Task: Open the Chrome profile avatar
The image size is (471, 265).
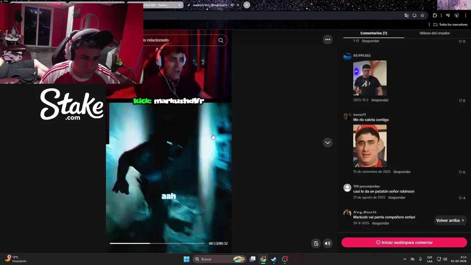Action: click(x=457, y=15)
